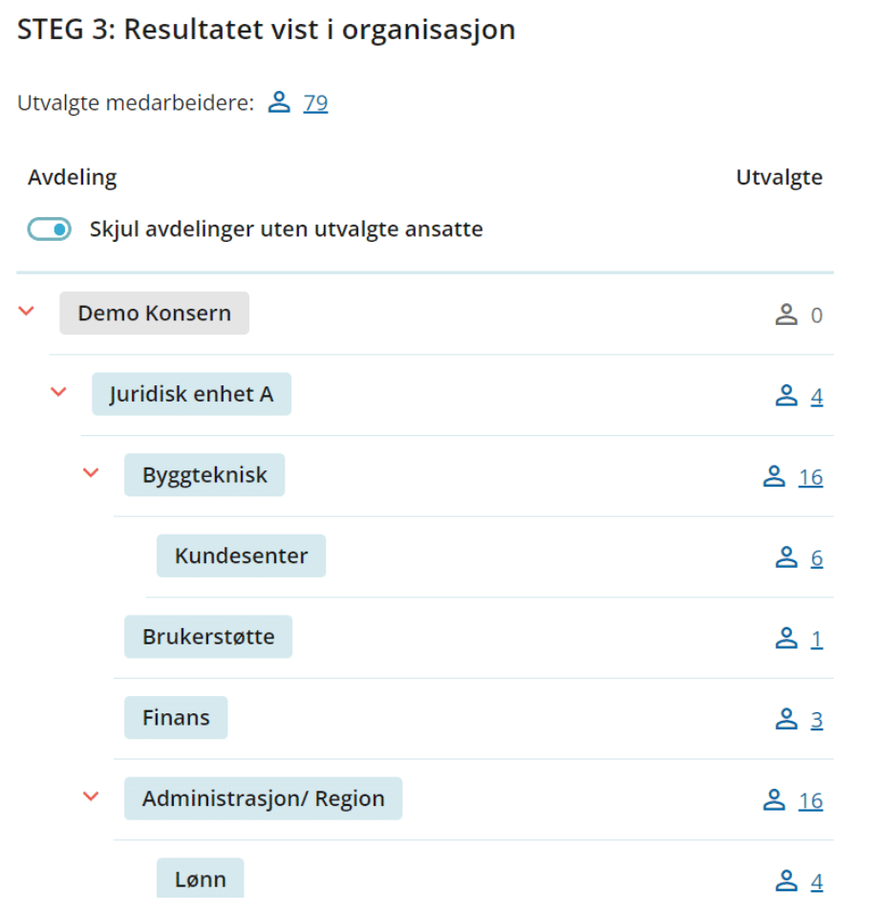Open the 6 link for Kundesenter
879x913 pixels.
[817, 558]
